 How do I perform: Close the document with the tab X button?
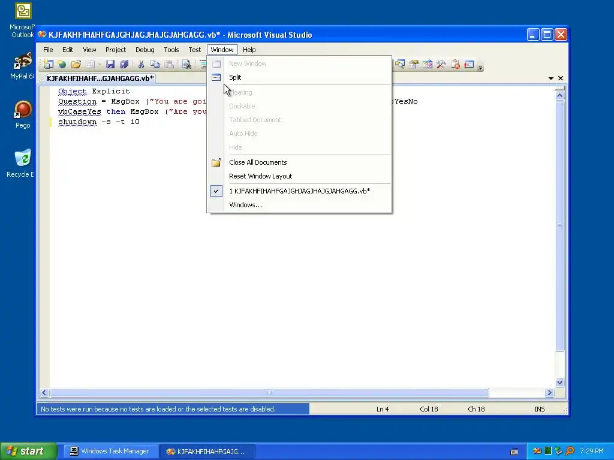pyautogui.click(x=561, y=78)
